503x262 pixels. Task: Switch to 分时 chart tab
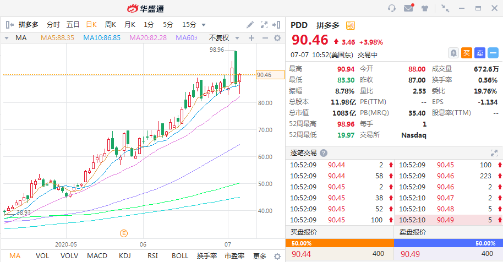53,25
